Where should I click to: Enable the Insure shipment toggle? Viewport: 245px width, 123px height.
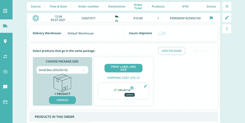[x=161, y=33]
